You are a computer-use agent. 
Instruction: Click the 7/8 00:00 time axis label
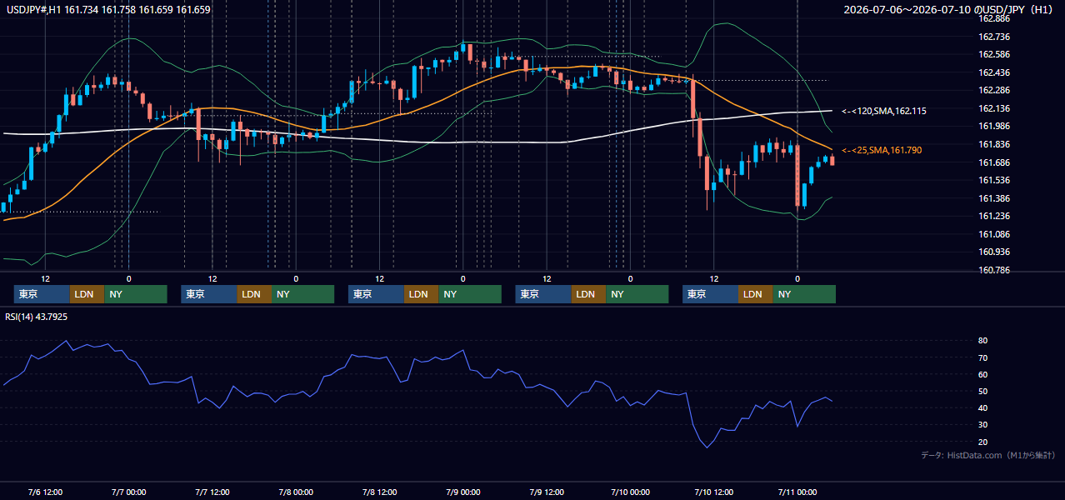(295, 492)
